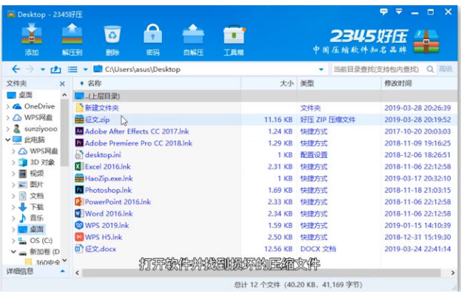The image size is (461, 299).
Task: Expand the address path dropdown
Action: 321,69
